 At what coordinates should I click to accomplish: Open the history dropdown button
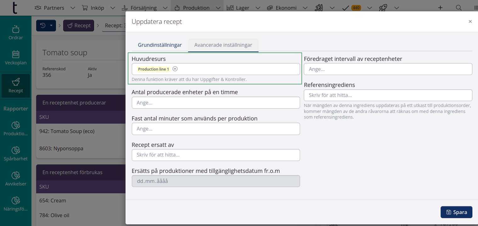[46, 25]
